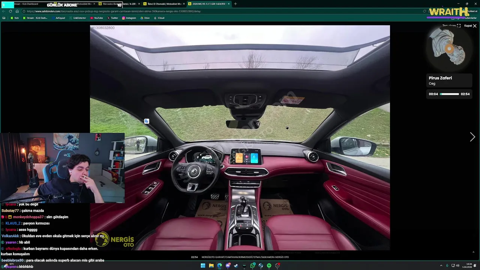Viewport: 480px width, 270px height.
Task: Open volume control in system tray
Action: [x=457, y=265]
